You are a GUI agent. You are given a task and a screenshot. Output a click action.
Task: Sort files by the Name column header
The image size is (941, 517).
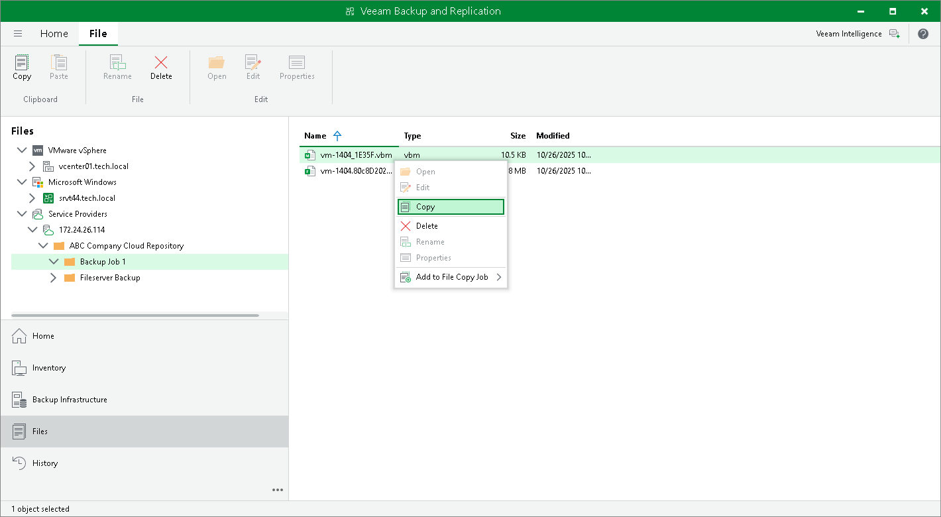315,136
